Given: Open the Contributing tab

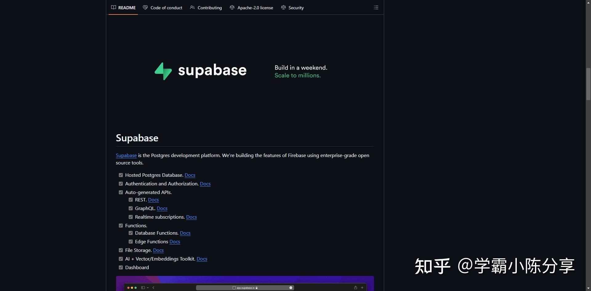Looking at the screenshot, I should [x=206, y=7].
